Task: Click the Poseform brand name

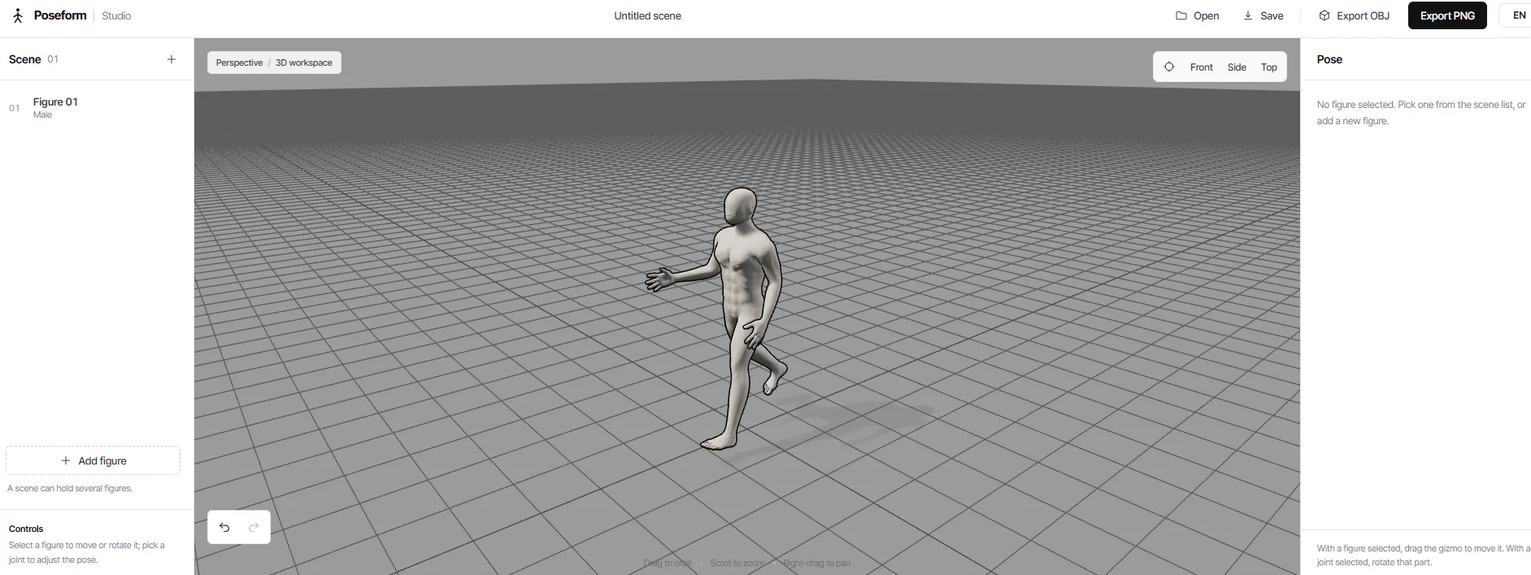Action: (x=60, y=15)
